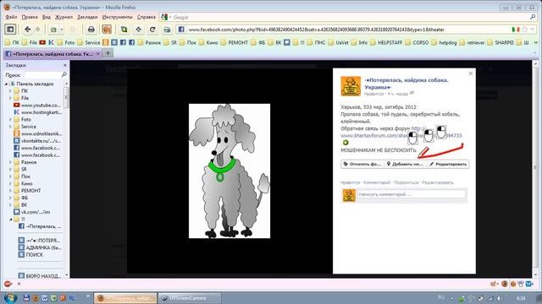The height and width of the screenshot is (304, 542).
Task: Click the Print toolbar icon
Action: pos(91,30)
